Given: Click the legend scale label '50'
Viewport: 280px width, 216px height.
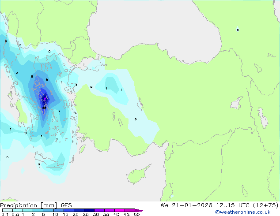Looking at the screenshot, I should 137,214.
